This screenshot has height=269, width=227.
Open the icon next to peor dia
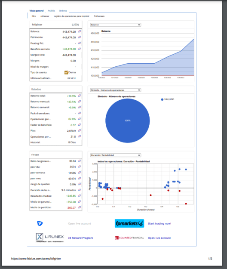pos(80,167)
